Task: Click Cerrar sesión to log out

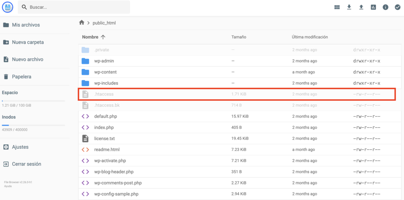Action: pyautogui.click(x=26, y=164)
